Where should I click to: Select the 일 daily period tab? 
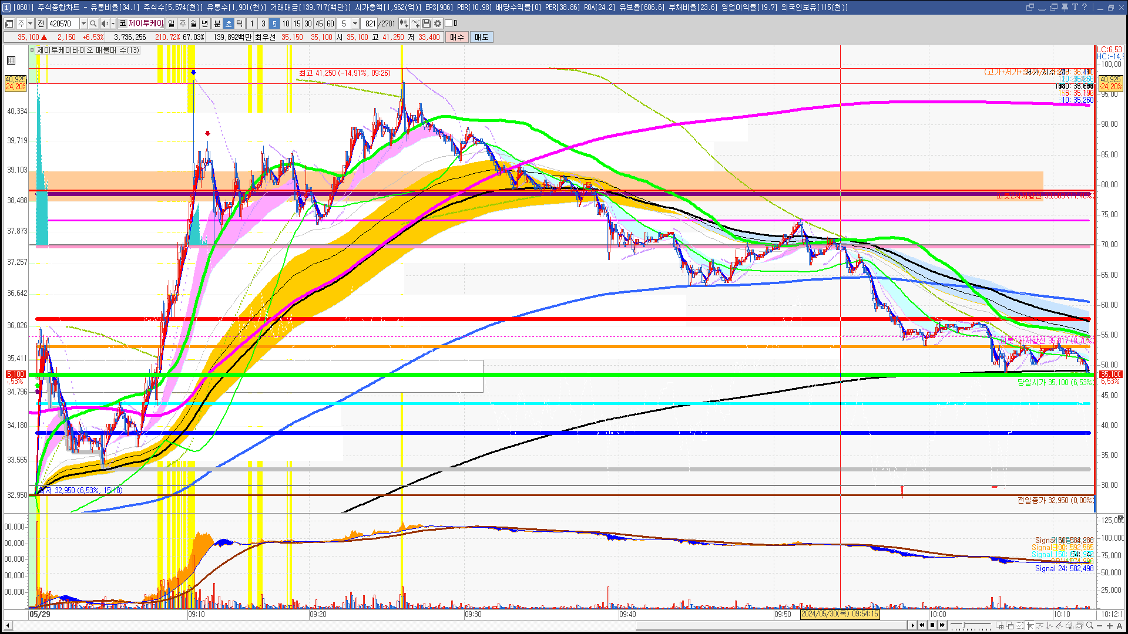coord(171,23)
